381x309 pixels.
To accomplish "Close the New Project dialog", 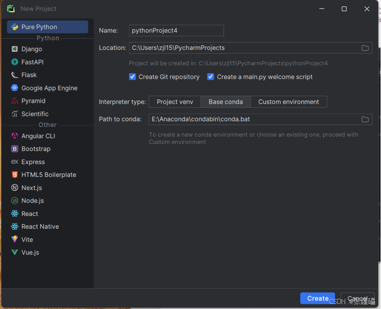I will (x=367, y=9).
